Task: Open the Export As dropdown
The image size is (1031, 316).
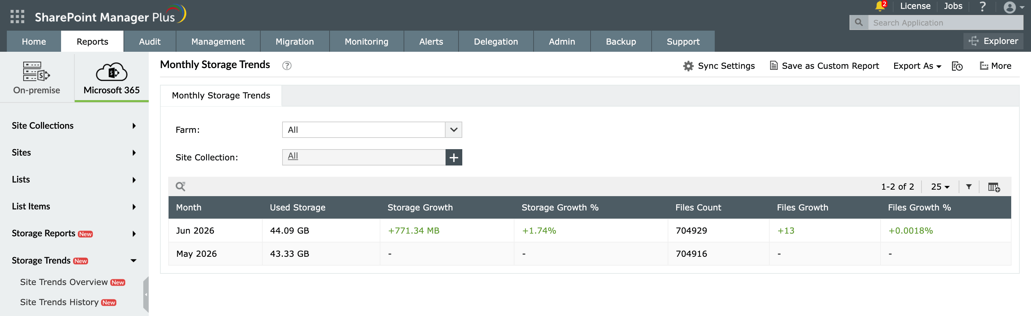Action: [917, 66]
